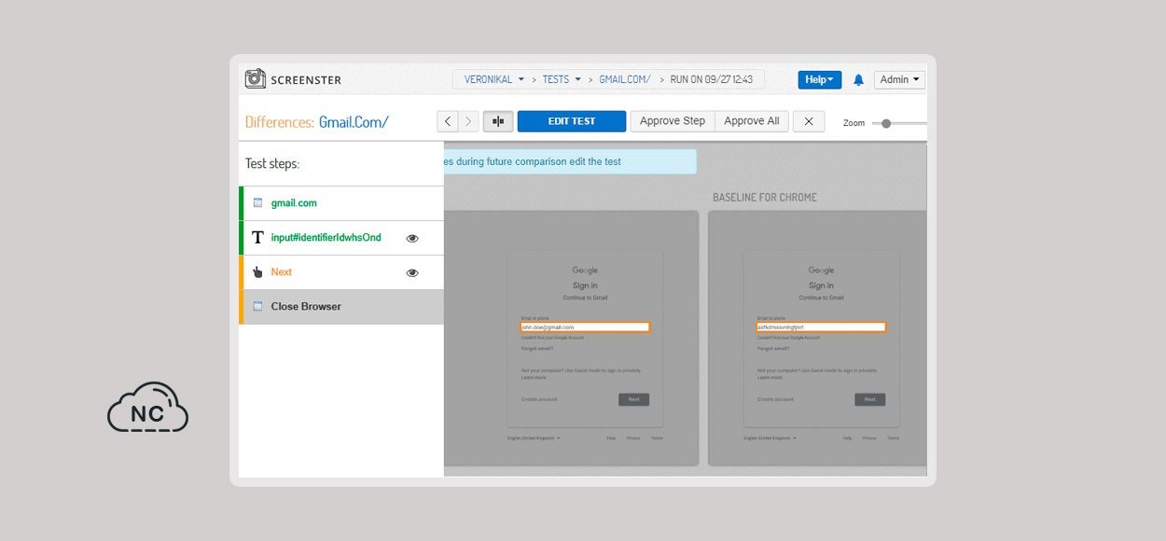Select the gmail.com test step

click(341, 203)
